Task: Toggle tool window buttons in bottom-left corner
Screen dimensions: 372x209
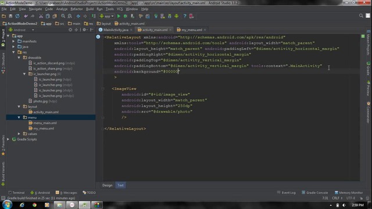Action: pos(3,198)
